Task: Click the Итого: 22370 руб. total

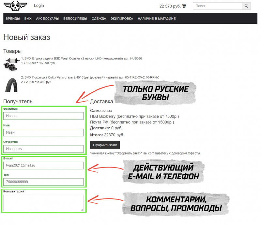Action: [107, 135]
